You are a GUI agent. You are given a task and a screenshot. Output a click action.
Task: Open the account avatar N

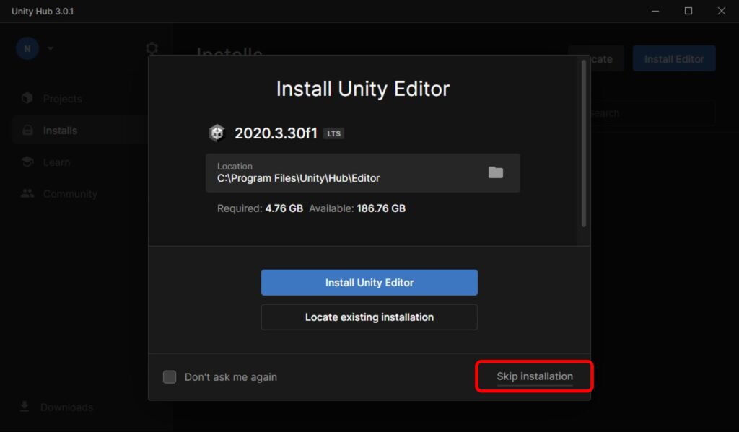(x=27, y=48)
